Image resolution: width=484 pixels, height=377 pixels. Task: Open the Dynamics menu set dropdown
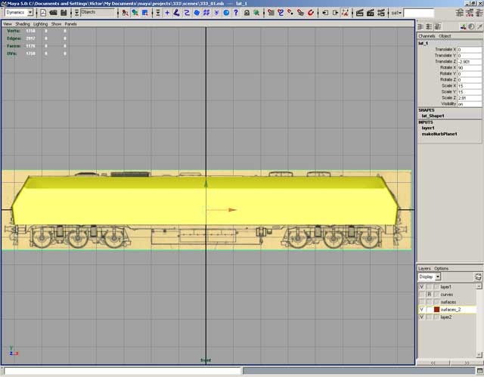[x=31, y=13]
